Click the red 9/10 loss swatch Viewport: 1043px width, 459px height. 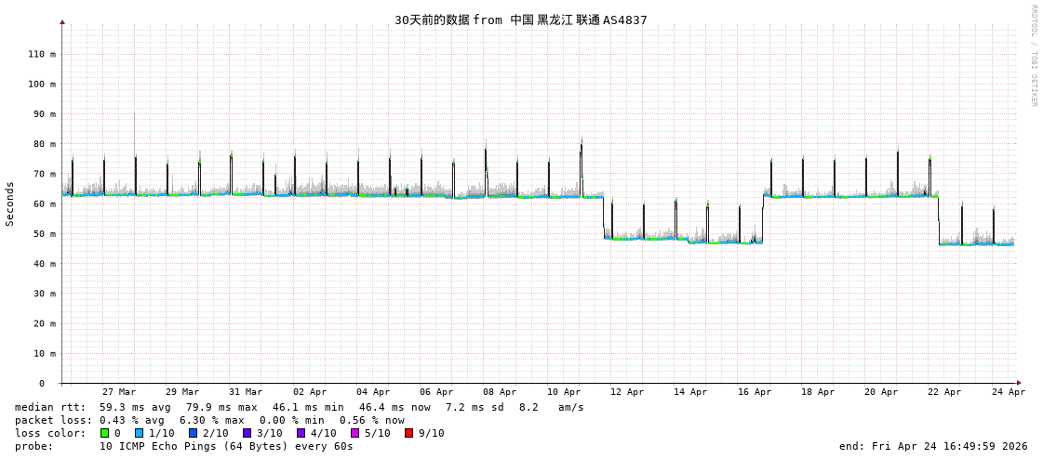[x=408, y=433]
